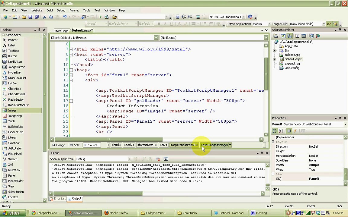Click the Copy icon in toolbar

(51, 17)
